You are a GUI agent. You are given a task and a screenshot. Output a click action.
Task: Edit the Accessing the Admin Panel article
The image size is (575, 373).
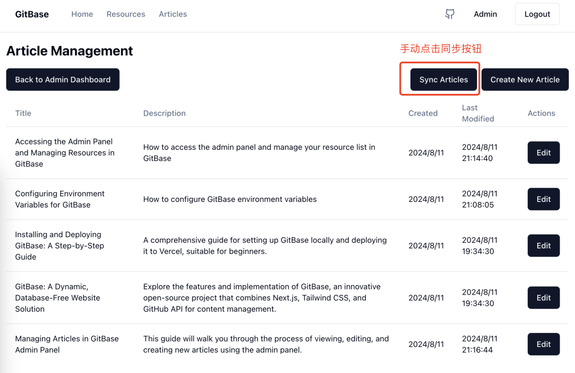(x=544, y=153)
